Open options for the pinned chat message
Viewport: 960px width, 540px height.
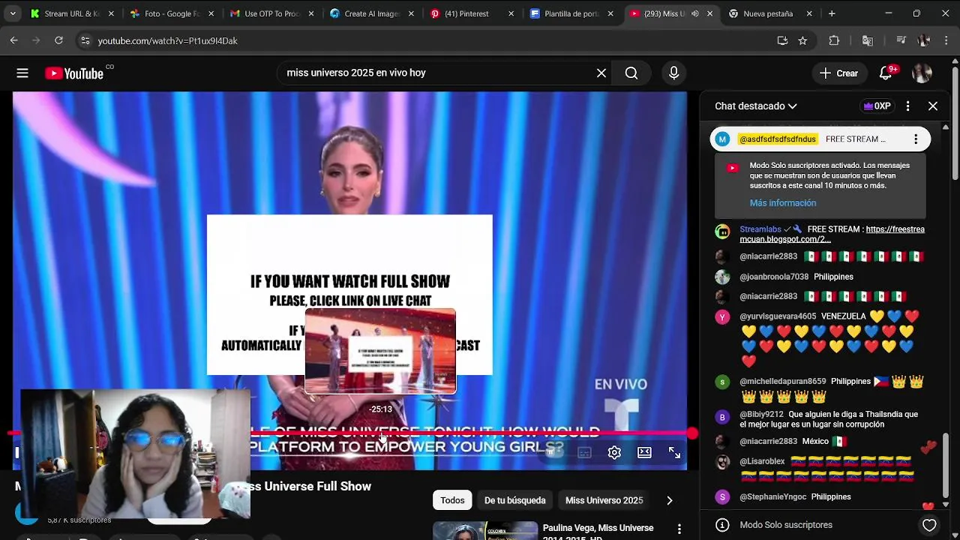[x=916, y=139]
